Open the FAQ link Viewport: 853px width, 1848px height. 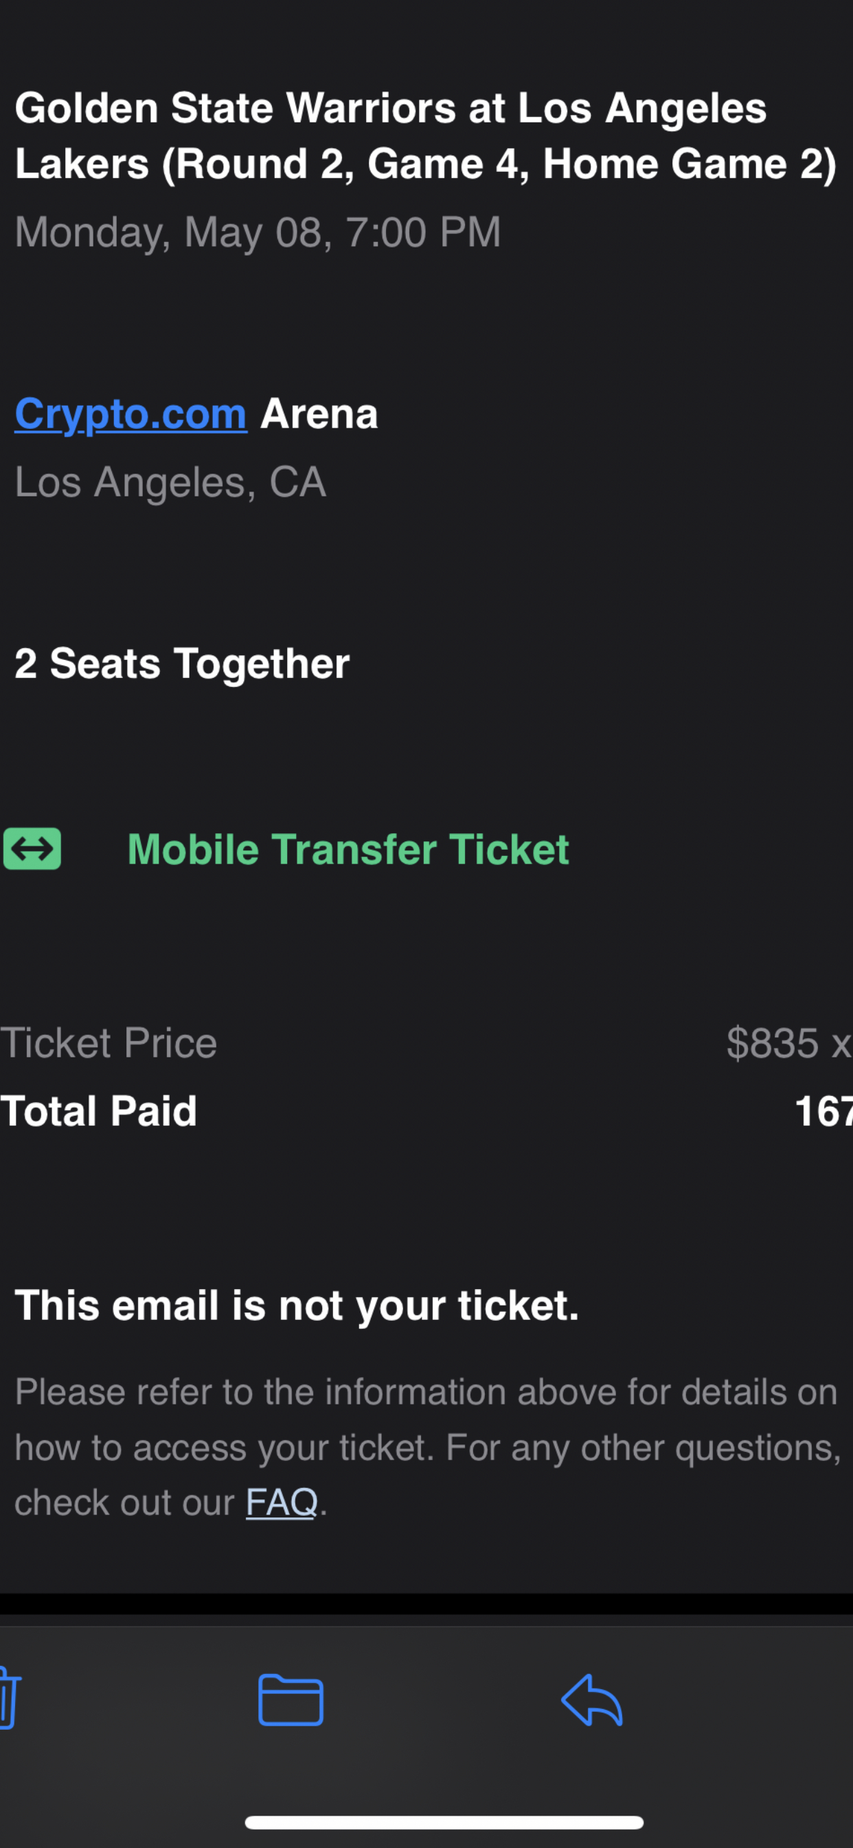pos(281,1501)
